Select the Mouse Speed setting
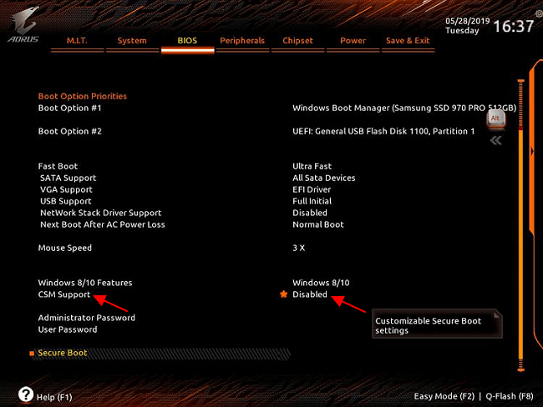Screen dimensions: 543x407 pos(65,248)
